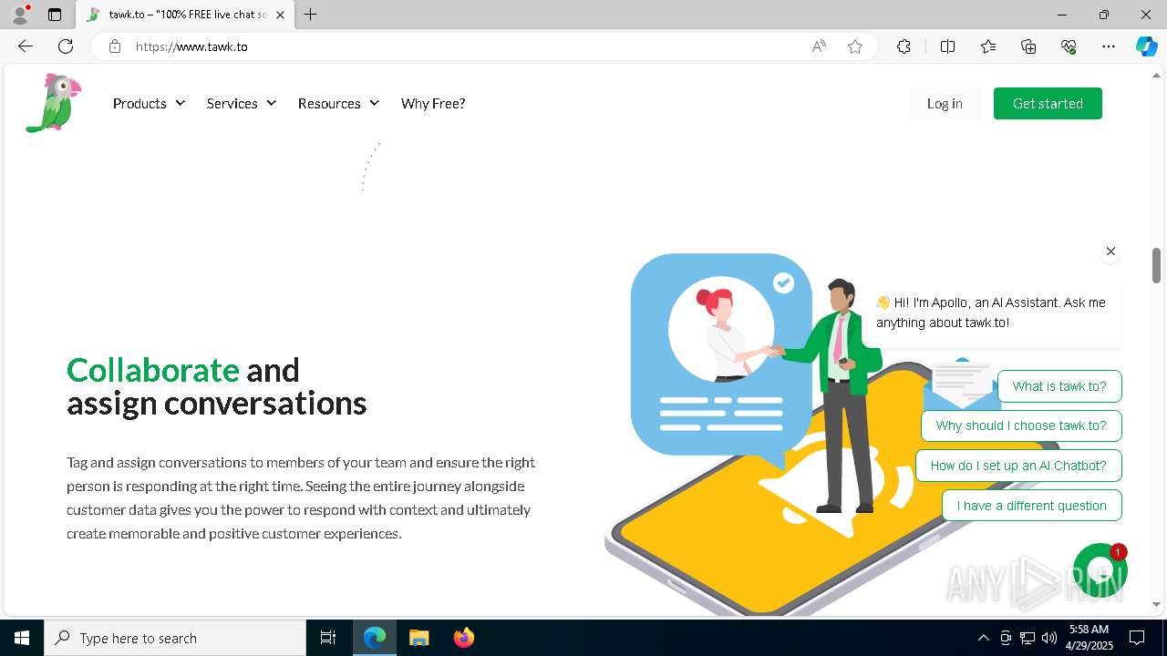Click the green Get started button
This screenshot has width=1167, height=656.
1048,104
